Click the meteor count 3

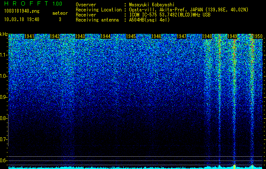tap(60, 19)
